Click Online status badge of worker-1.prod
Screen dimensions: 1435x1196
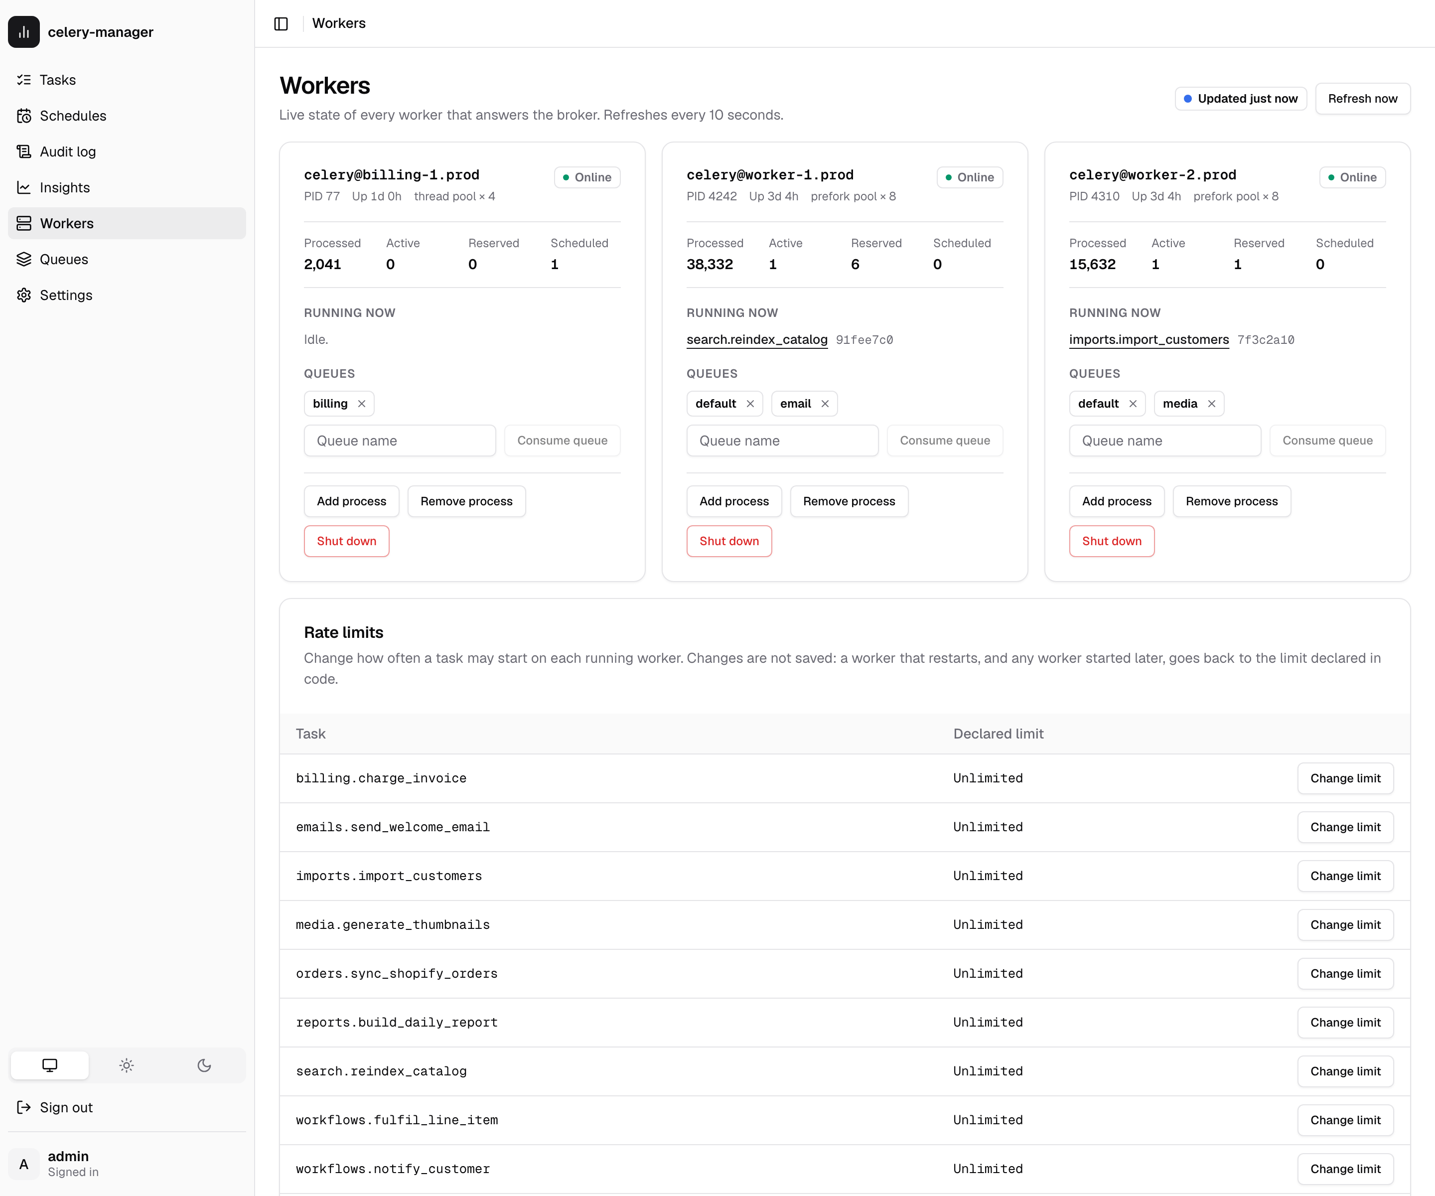(970, 177)
